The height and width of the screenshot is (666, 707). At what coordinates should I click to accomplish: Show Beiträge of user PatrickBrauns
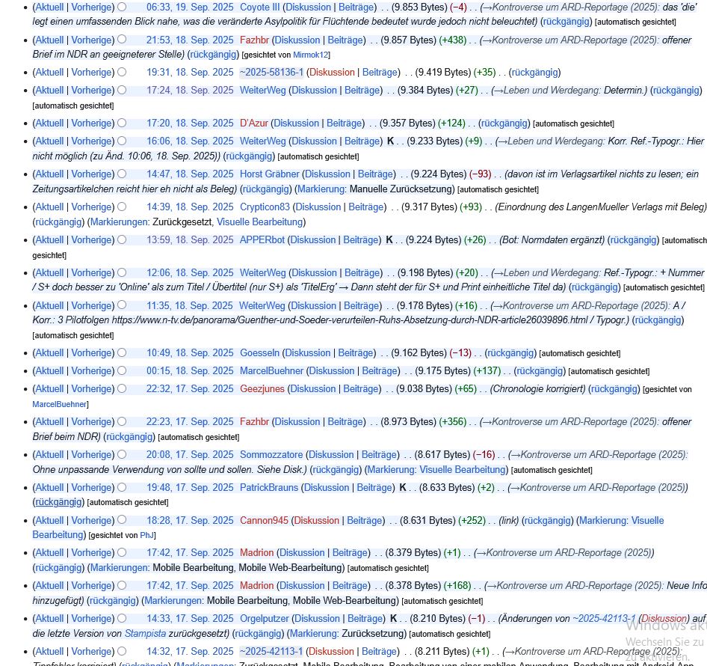[x=374, y=488]
